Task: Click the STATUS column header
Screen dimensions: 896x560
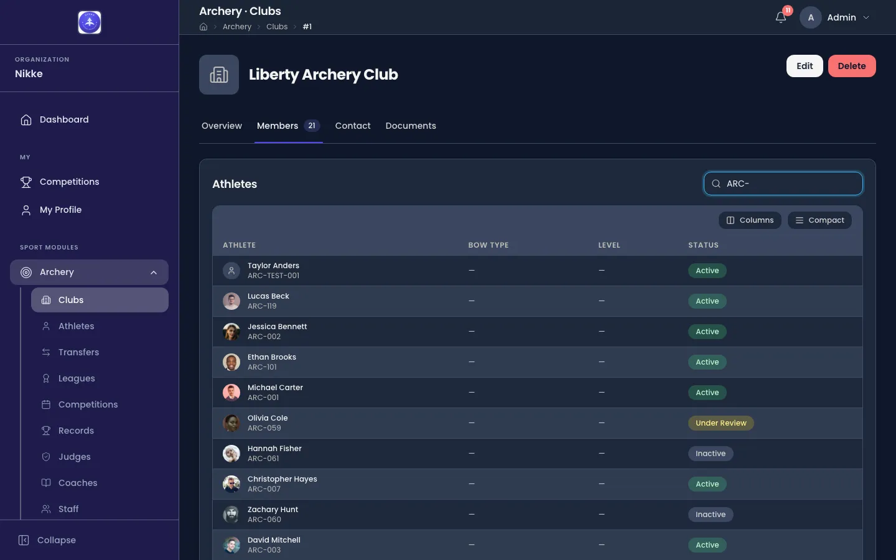Action: coord(703,245)
